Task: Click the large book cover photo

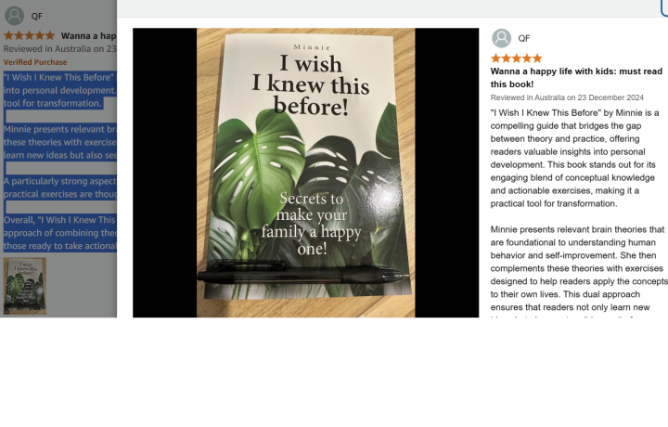Action: point(305,173)
